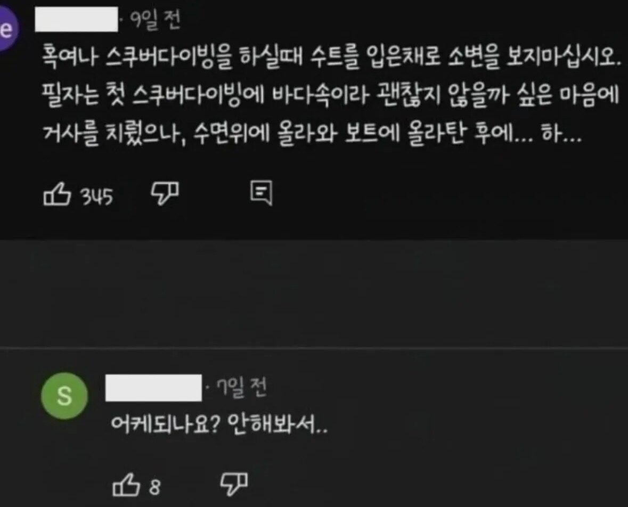Click the horizontal divider above the reply
This screenshot has width=628, height=507.
pos(314,348)
